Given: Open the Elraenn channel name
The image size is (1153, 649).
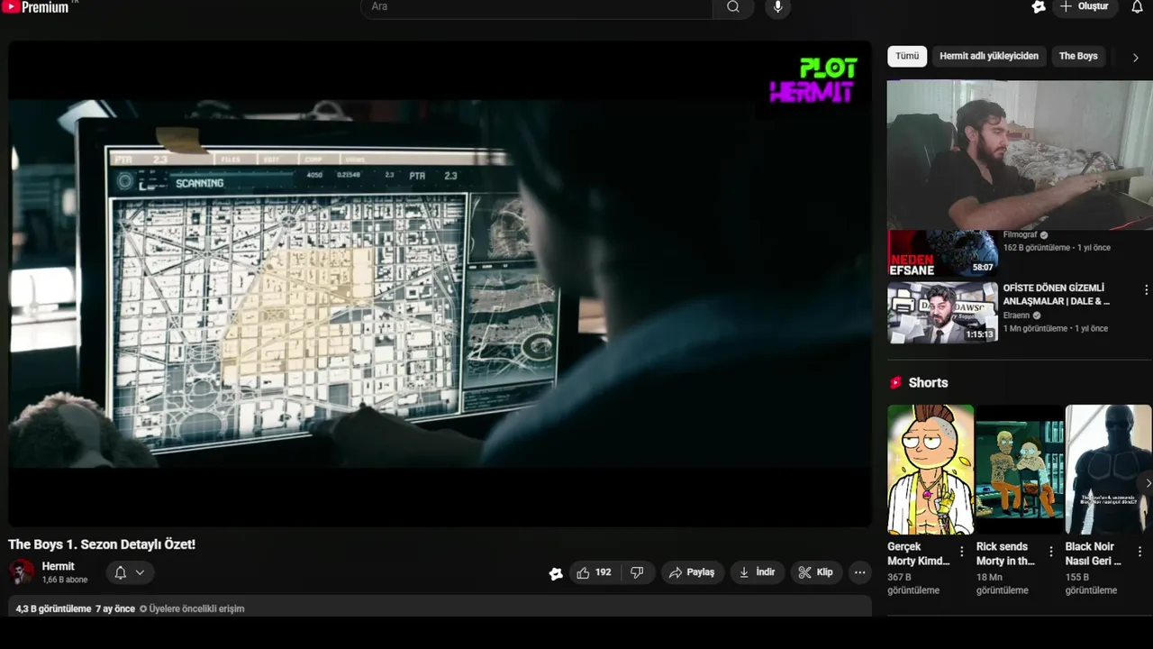Looking at the screenshot, I should pos(1018,315).
